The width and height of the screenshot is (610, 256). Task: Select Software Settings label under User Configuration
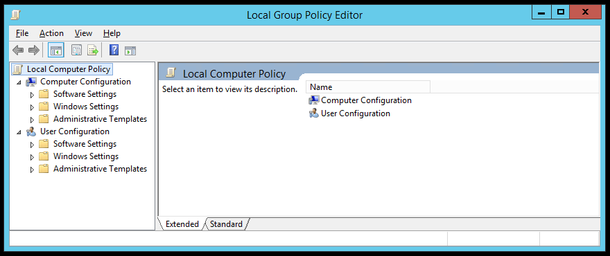tap(85, 144)
